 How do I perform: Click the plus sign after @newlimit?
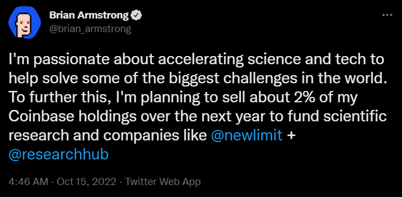click(290, 136)
